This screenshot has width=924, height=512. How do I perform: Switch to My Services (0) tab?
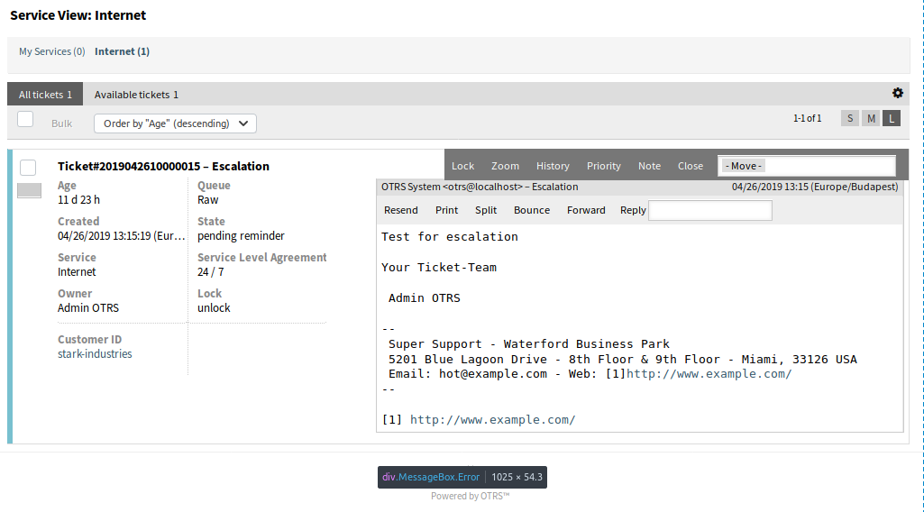(x=52, y=51)
